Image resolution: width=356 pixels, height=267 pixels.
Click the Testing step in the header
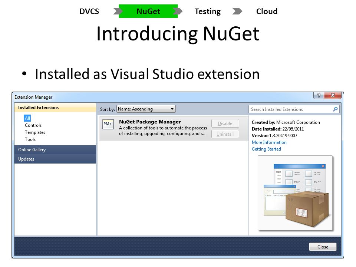tap(208, 11)
